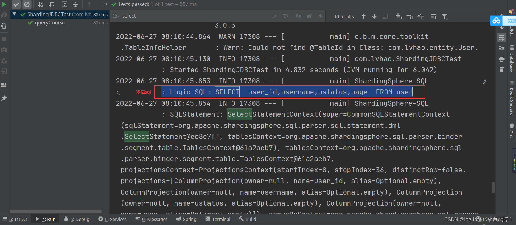
Task: Click the highlighted SELECT match in Logic SQL
Action: pos(227,92)
